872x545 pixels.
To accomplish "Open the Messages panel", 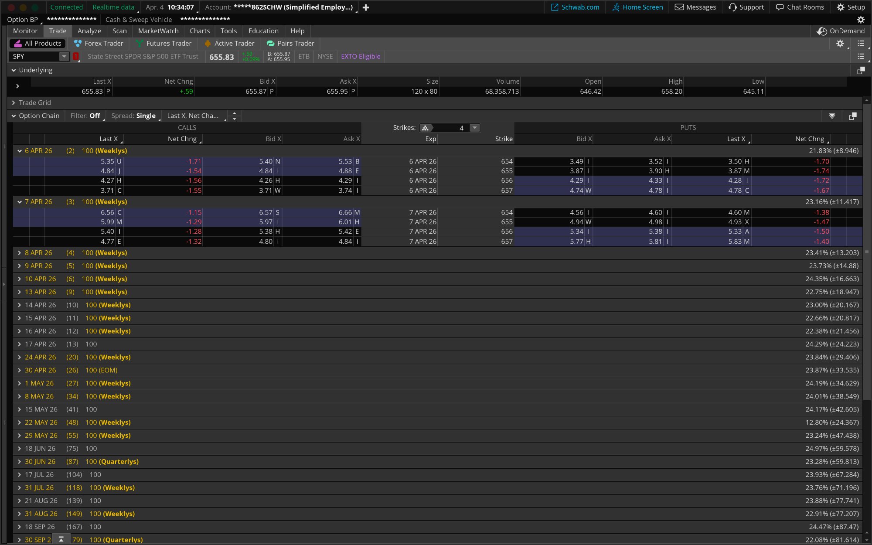I will 695,7.
